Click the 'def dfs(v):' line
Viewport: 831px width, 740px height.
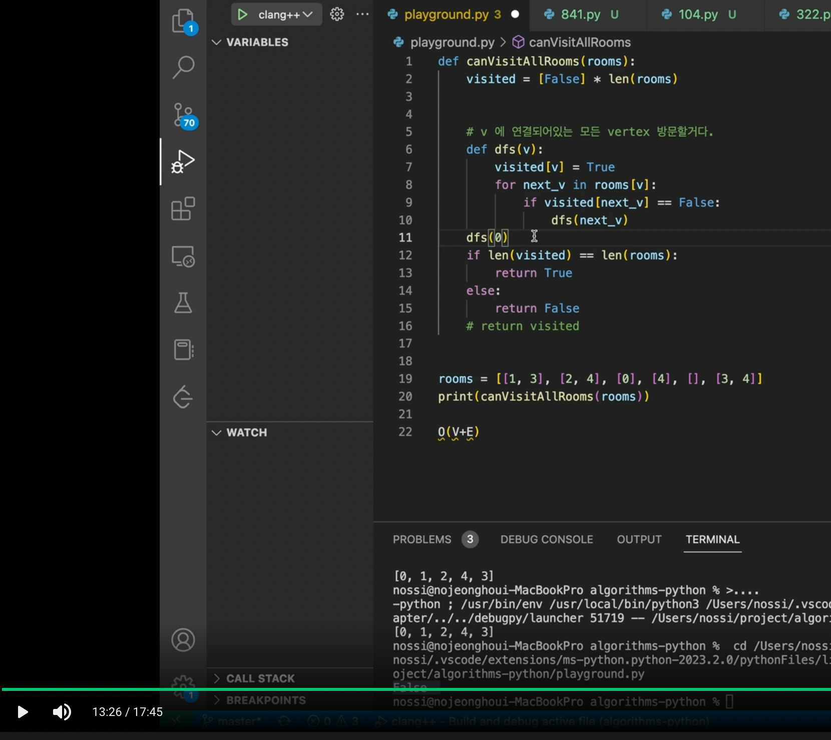505,149
